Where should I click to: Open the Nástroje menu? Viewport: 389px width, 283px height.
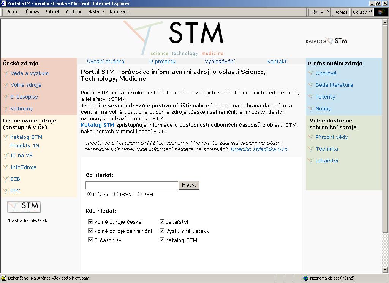(x=96, y=12)
